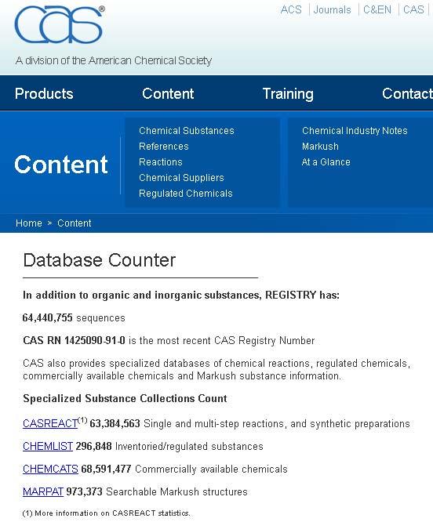Open the Markush link

[x=320, y=146]
